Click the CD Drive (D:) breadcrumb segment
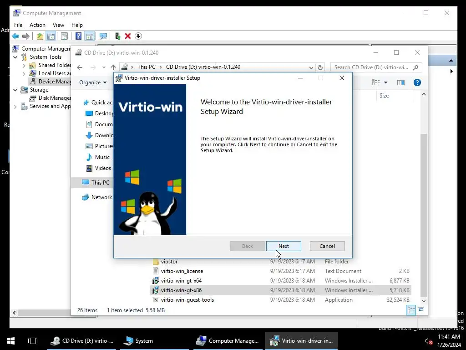 pyautogui.click(x=203, y=67)
